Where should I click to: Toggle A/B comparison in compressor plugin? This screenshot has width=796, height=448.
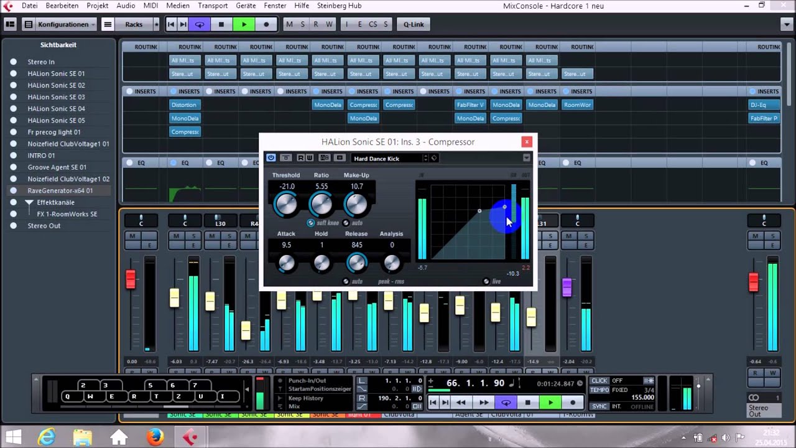(325, 158)
